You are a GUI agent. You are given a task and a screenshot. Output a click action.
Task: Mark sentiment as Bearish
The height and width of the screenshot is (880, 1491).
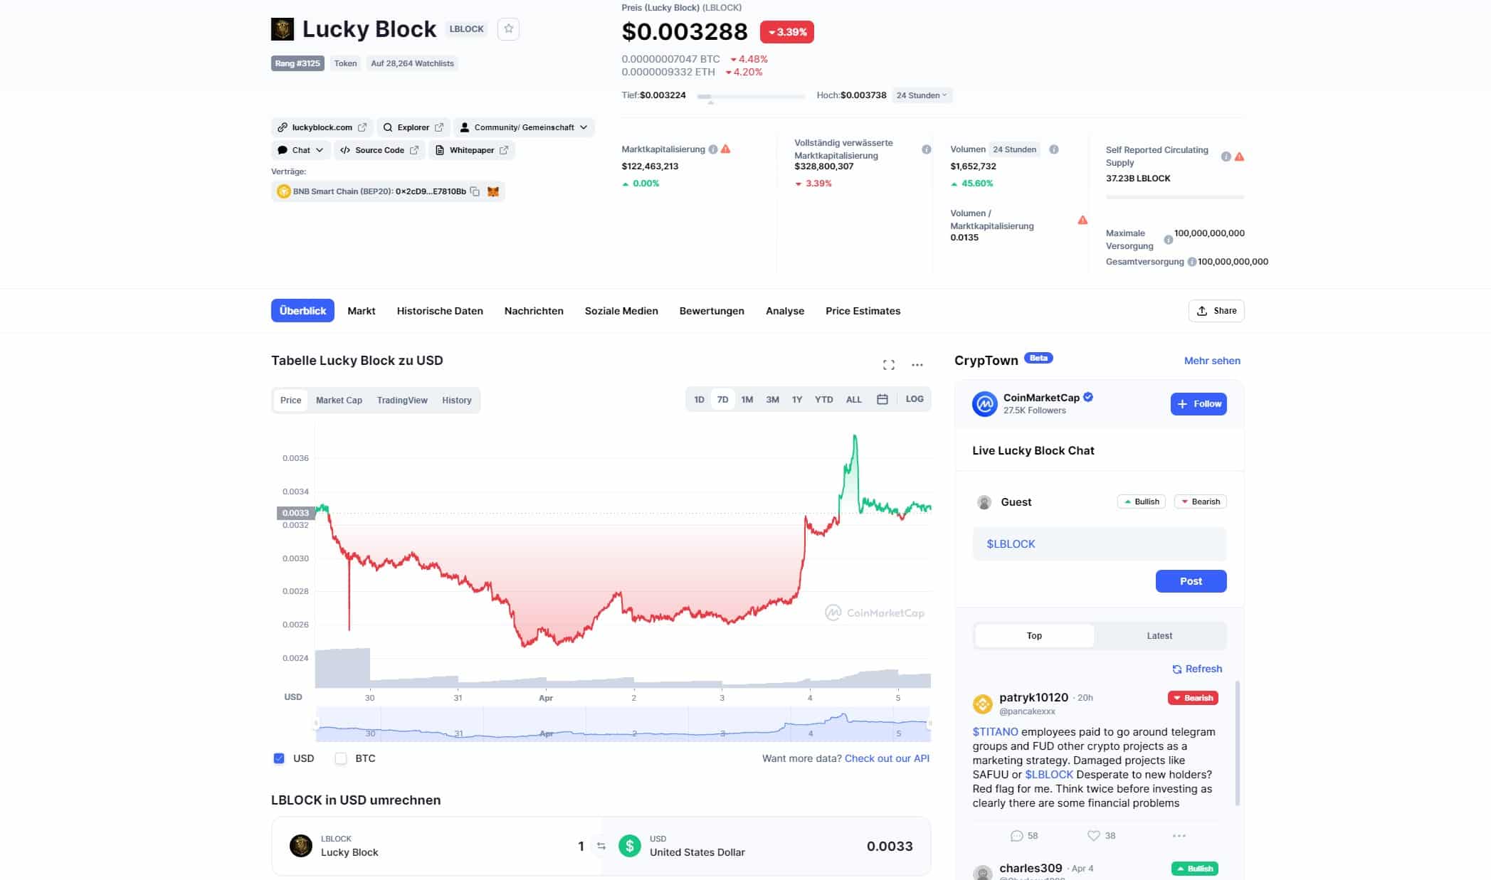pyautogui.click(x=1200, y=502)
